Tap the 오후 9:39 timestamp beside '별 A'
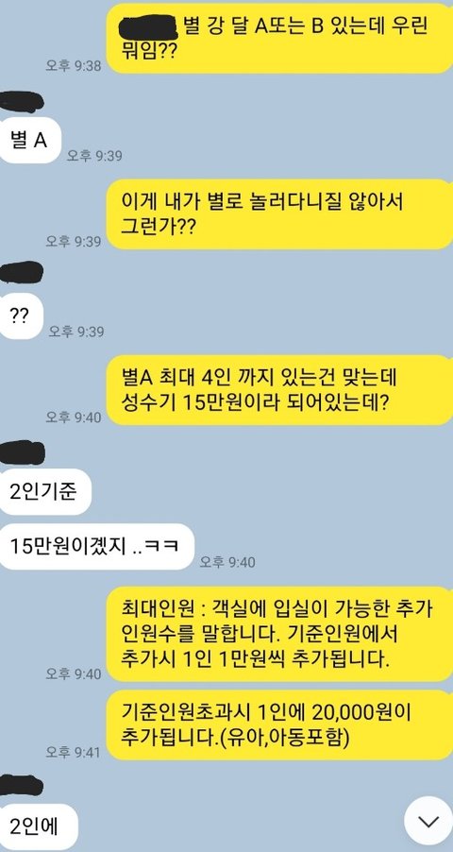 coord(94,156)
